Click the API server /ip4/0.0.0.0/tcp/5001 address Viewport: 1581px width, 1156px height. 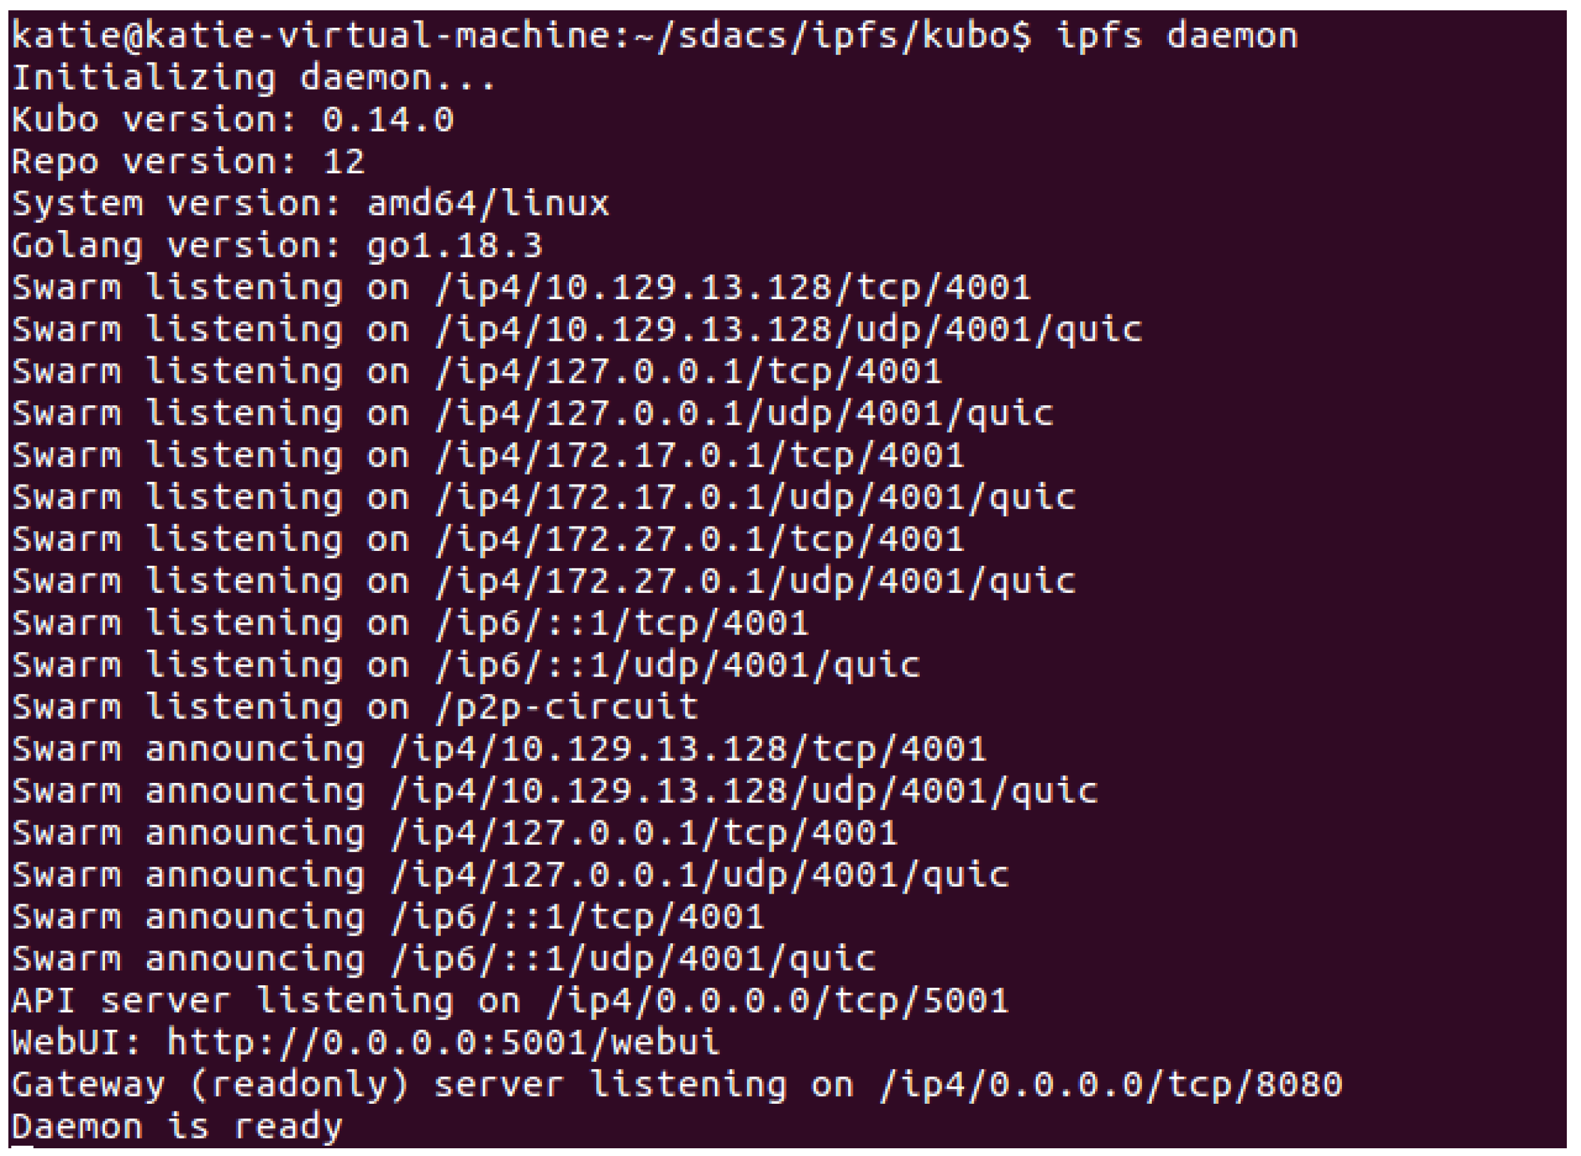tap(777, 1000)
